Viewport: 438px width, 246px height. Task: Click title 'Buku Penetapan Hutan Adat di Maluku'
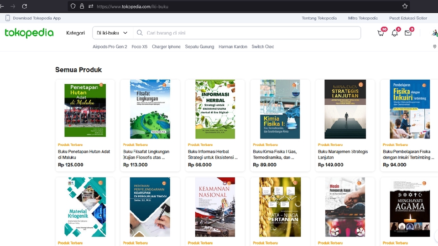(84, 154)
